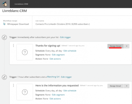Image resolution: width=132 pixels, height=104 pixels.
Task: Expand dropdown arrow next to first Design Email
Action: (x=127, y=46)
